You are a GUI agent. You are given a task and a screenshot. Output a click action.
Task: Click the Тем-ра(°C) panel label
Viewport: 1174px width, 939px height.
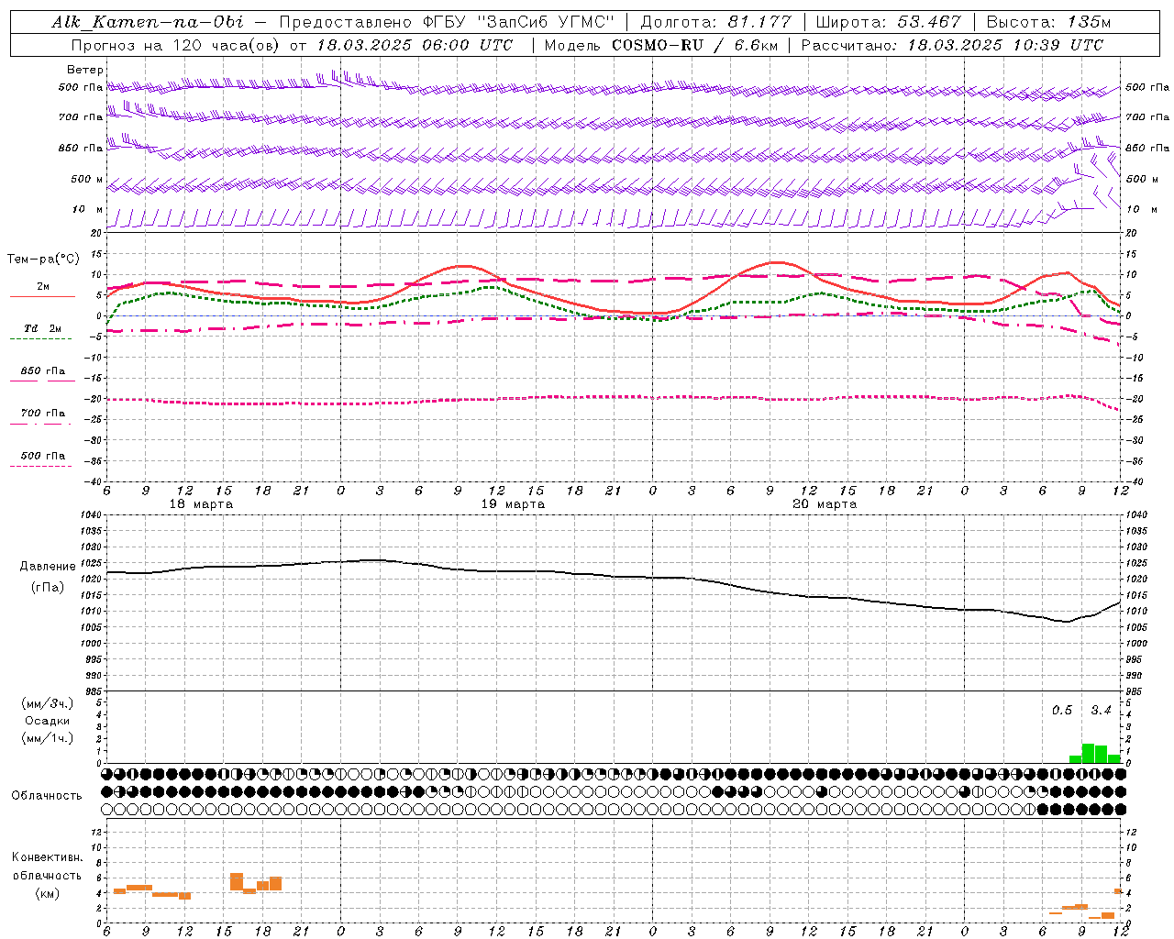click(43, 260)
